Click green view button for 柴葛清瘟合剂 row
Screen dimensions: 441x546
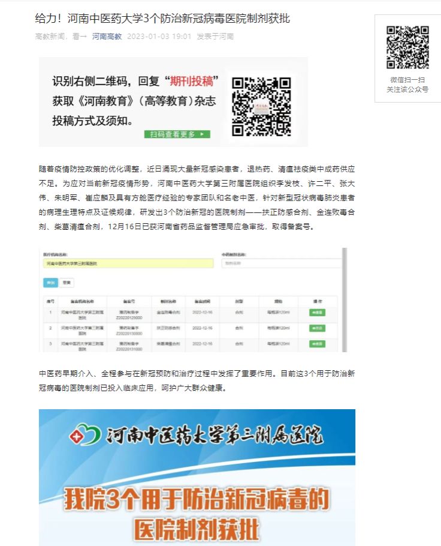[317, 344]
